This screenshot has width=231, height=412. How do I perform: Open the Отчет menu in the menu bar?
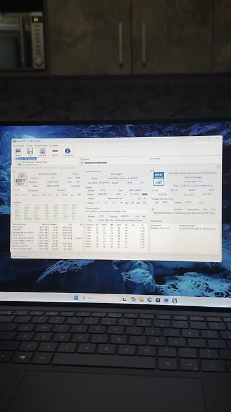pos(29,145)
